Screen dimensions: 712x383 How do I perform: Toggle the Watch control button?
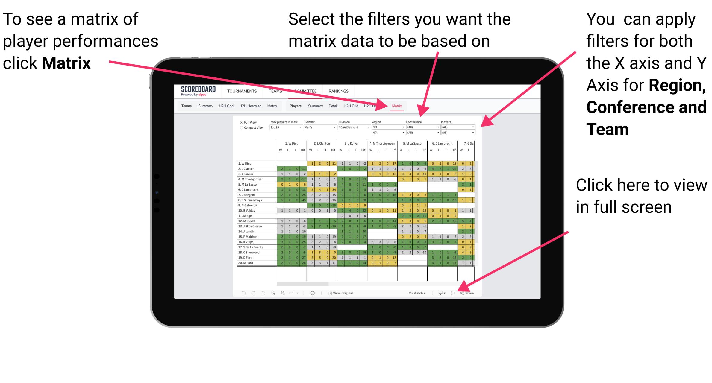[413, 292]
